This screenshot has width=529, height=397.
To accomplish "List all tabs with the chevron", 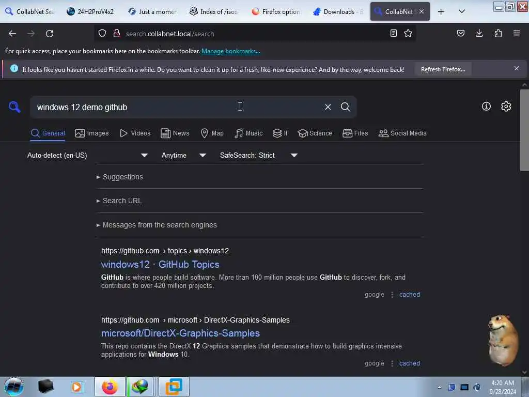I will [x=462, y=11].
